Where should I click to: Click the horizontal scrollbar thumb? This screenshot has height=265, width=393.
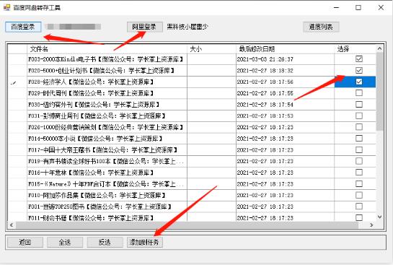(x=187, y=225)
